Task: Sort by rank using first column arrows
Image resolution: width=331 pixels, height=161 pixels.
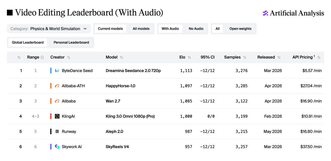Action: pos(19,57)
